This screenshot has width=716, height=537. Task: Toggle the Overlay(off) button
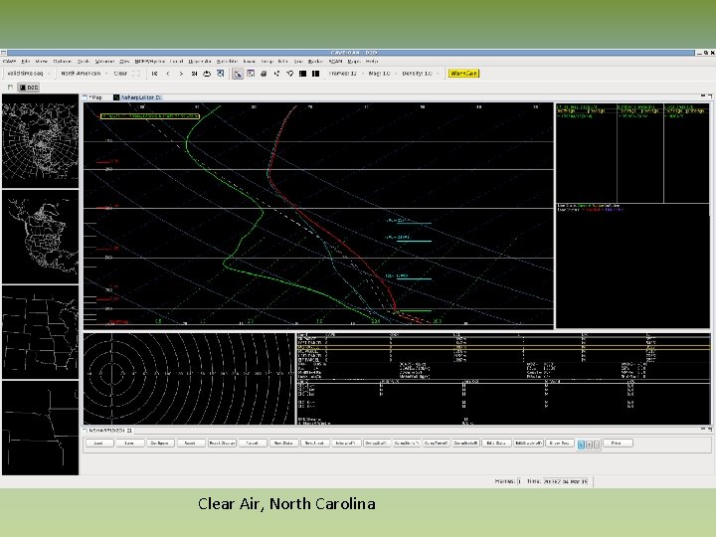pyautogui.click(x=375, y=444)
